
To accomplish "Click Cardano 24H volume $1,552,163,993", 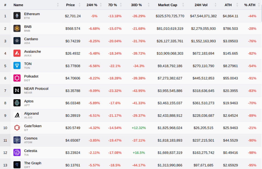I will pos(203,41).
